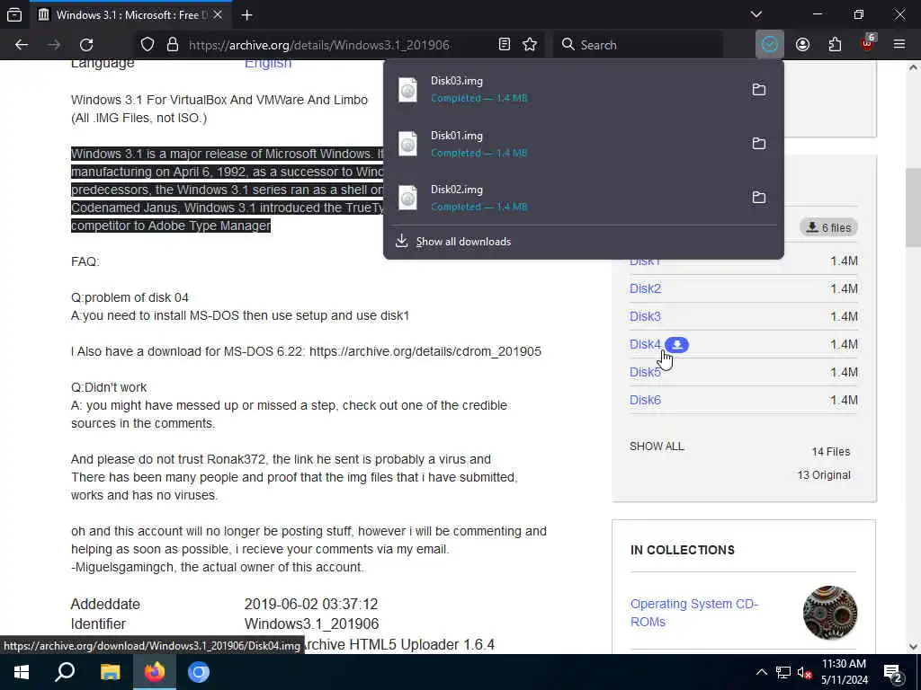The width and height of the screenshot is (921, 690).
Task: Click the 6 files download button
Action: click(828, 227)
